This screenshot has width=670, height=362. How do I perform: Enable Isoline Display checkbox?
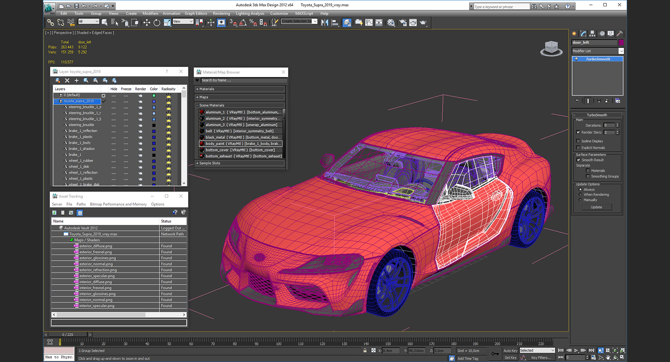(578, 141)
